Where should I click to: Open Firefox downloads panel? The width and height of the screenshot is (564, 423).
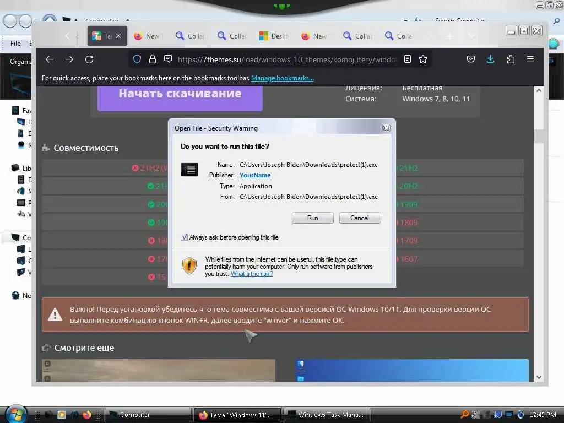click(490, 59)
